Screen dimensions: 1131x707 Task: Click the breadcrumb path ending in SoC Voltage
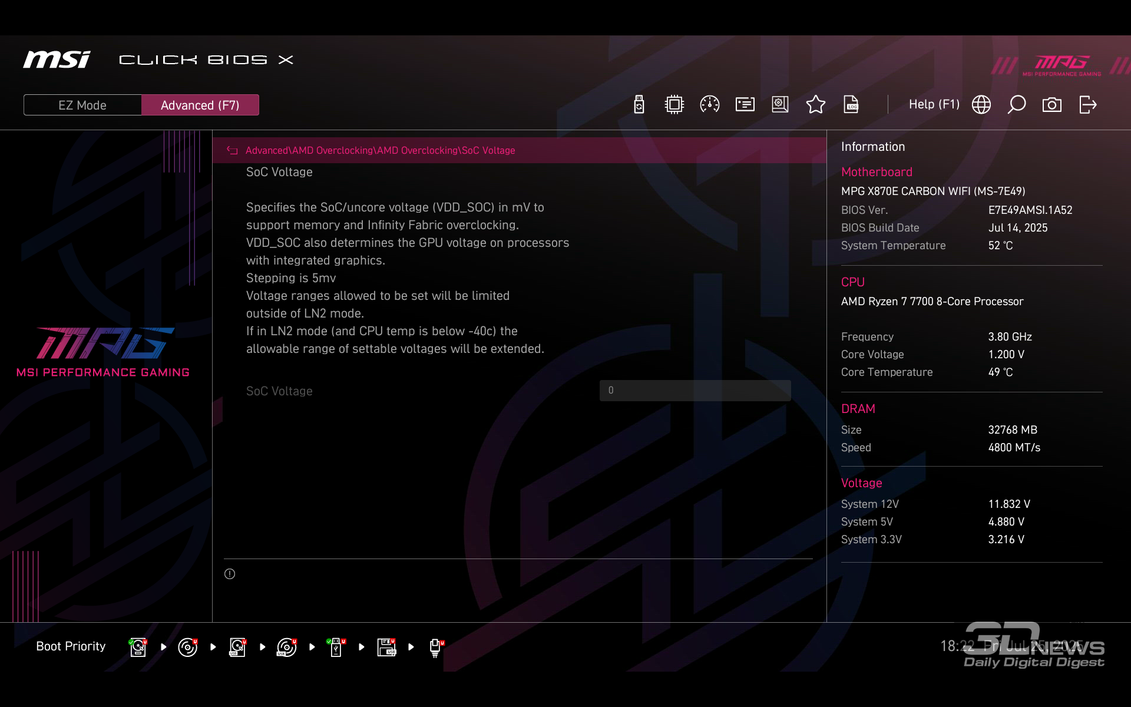[380, 151]
